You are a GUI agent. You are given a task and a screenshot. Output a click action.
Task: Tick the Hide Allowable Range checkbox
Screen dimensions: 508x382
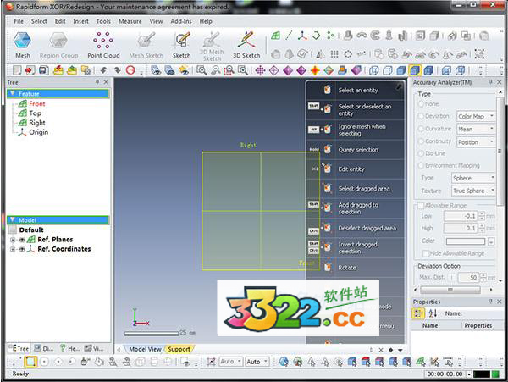(x=424, y=253)
